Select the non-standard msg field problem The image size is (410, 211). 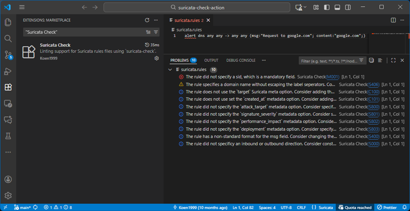(x=287, y=137)
